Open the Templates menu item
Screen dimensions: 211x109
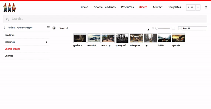point(175,7)
